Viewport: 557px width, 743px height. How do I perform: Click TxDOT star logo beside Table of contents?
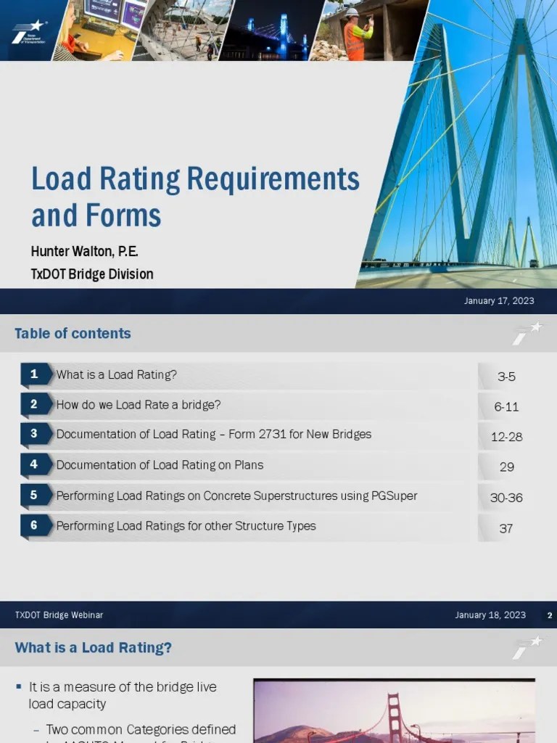tap(527, 333)
